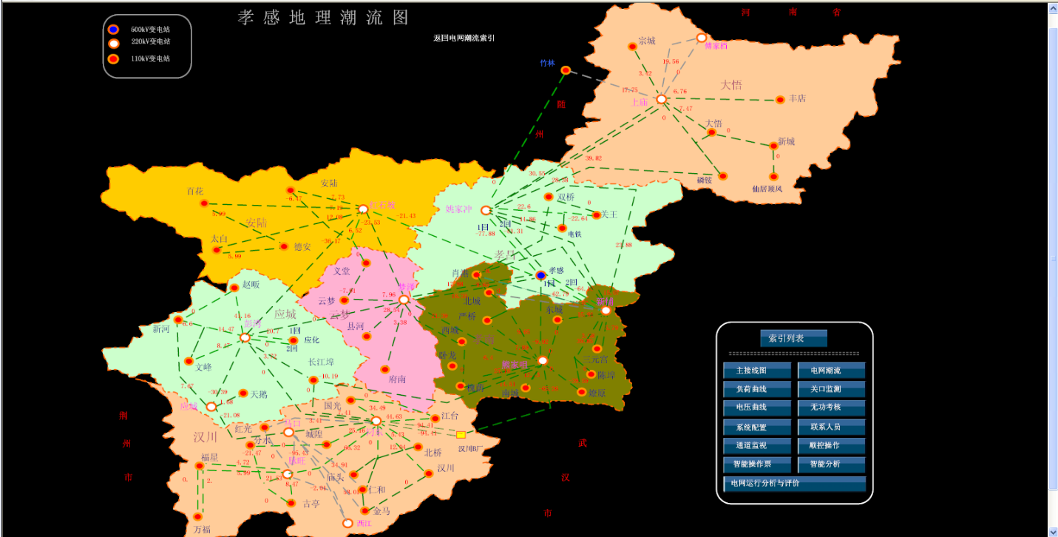
Task: Select the 上庙 220kV substation node
Action: pos(662,99)
